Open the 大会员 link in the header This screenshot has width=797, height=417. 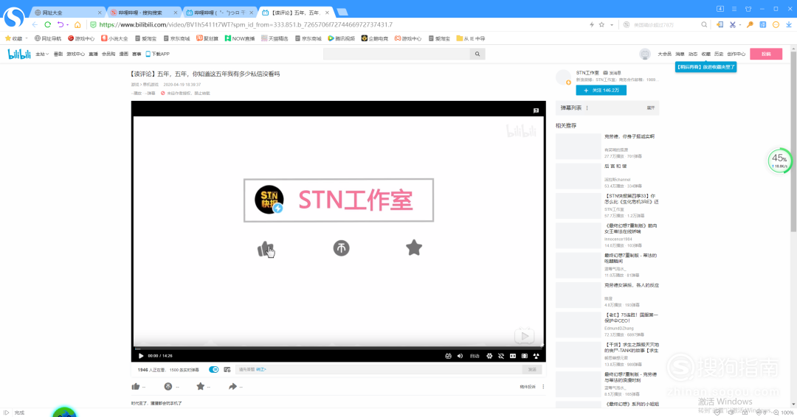click(x=664, y=54)
